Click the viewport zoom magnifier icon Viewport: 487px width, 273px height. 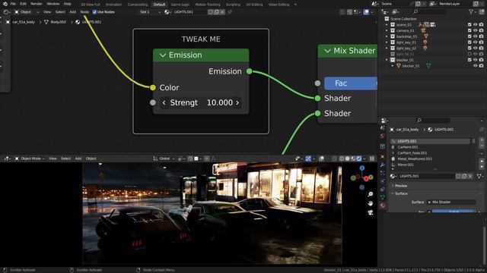pos(371,194)
